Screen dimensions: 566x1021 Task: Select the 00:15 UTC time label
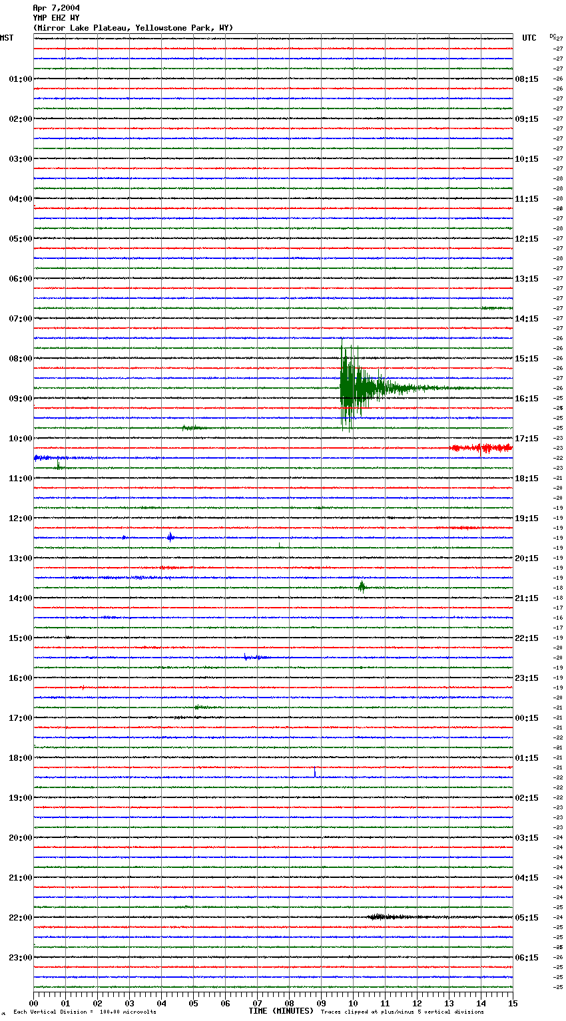coord(527,718)
